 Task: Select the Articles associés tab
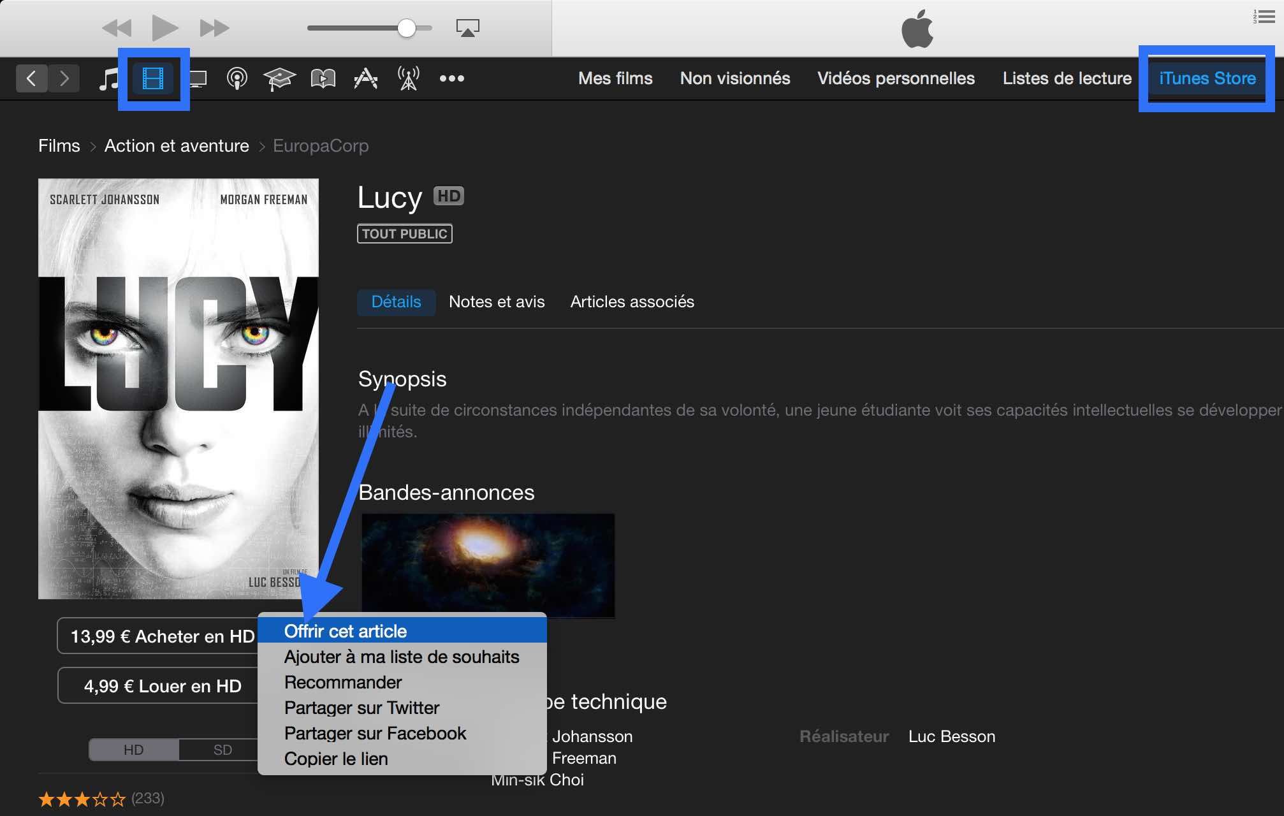tap(632, 302)
